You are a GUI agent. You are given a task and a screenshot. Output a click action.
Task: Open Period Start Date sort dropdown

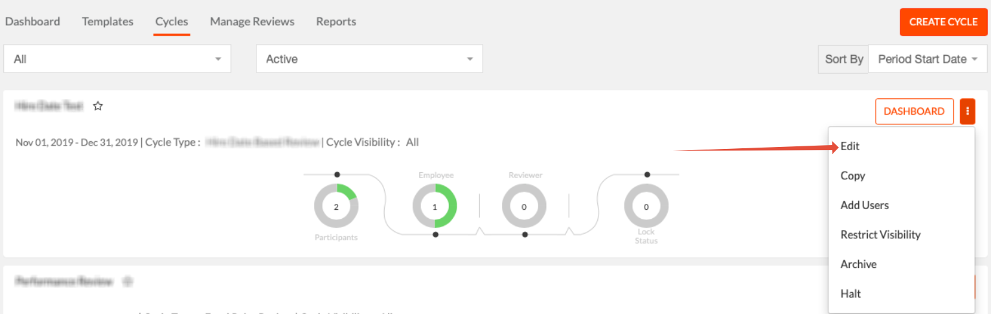pyautogui.click(x=928, y=59)
